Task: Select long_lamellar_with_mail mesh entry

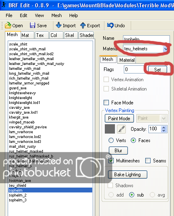Action: click(29, 73)
